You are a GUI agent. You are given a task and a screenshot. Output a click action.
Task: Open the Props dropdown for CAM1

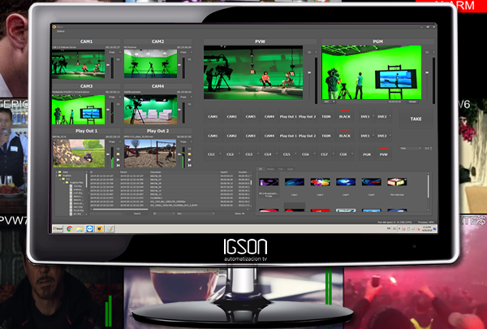click(114, 53)
